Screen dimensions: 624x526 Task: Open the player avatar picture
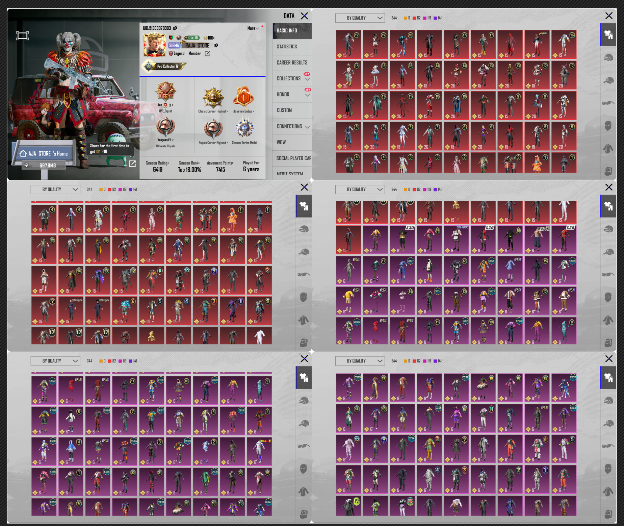tap(155, 45)
